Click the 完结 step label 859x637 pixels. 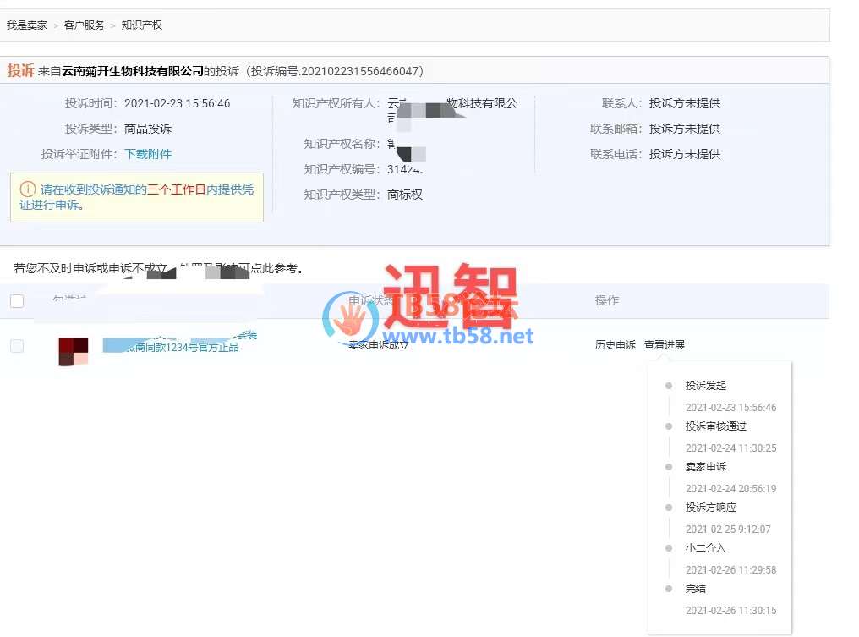(x=696, y=589)
